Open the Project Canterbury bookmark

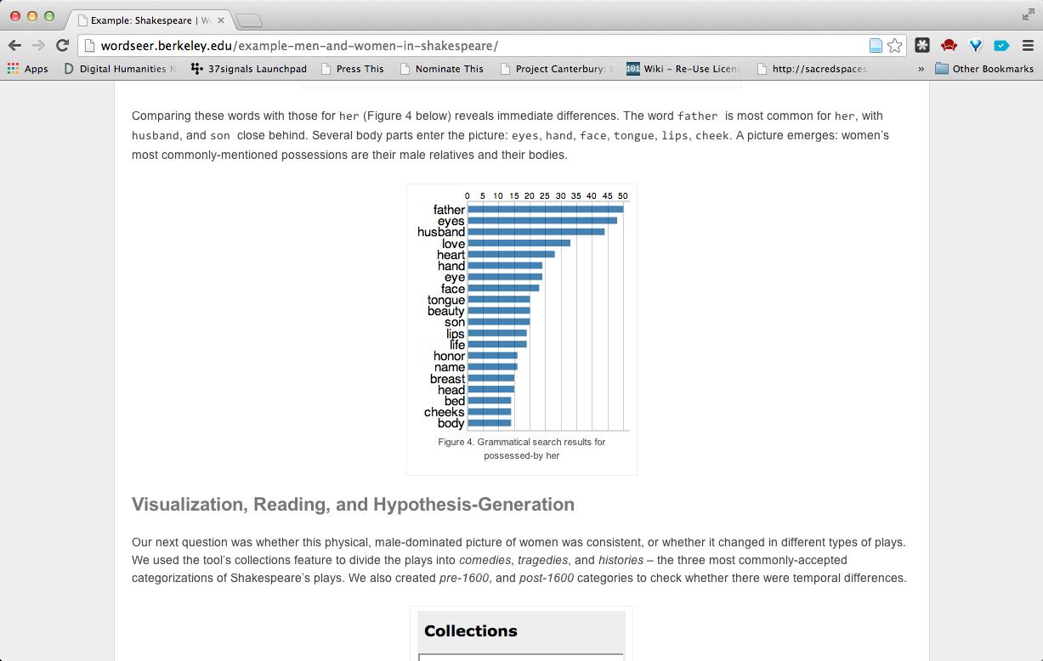pyautogui.click(x=555, y=69)
